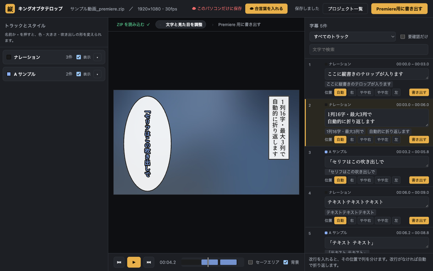The height and width of the screenshot is (271, 433).
Task: Edit caption 1 text ここに縦書きのテロップが入ります
Action: click(377, 74)
